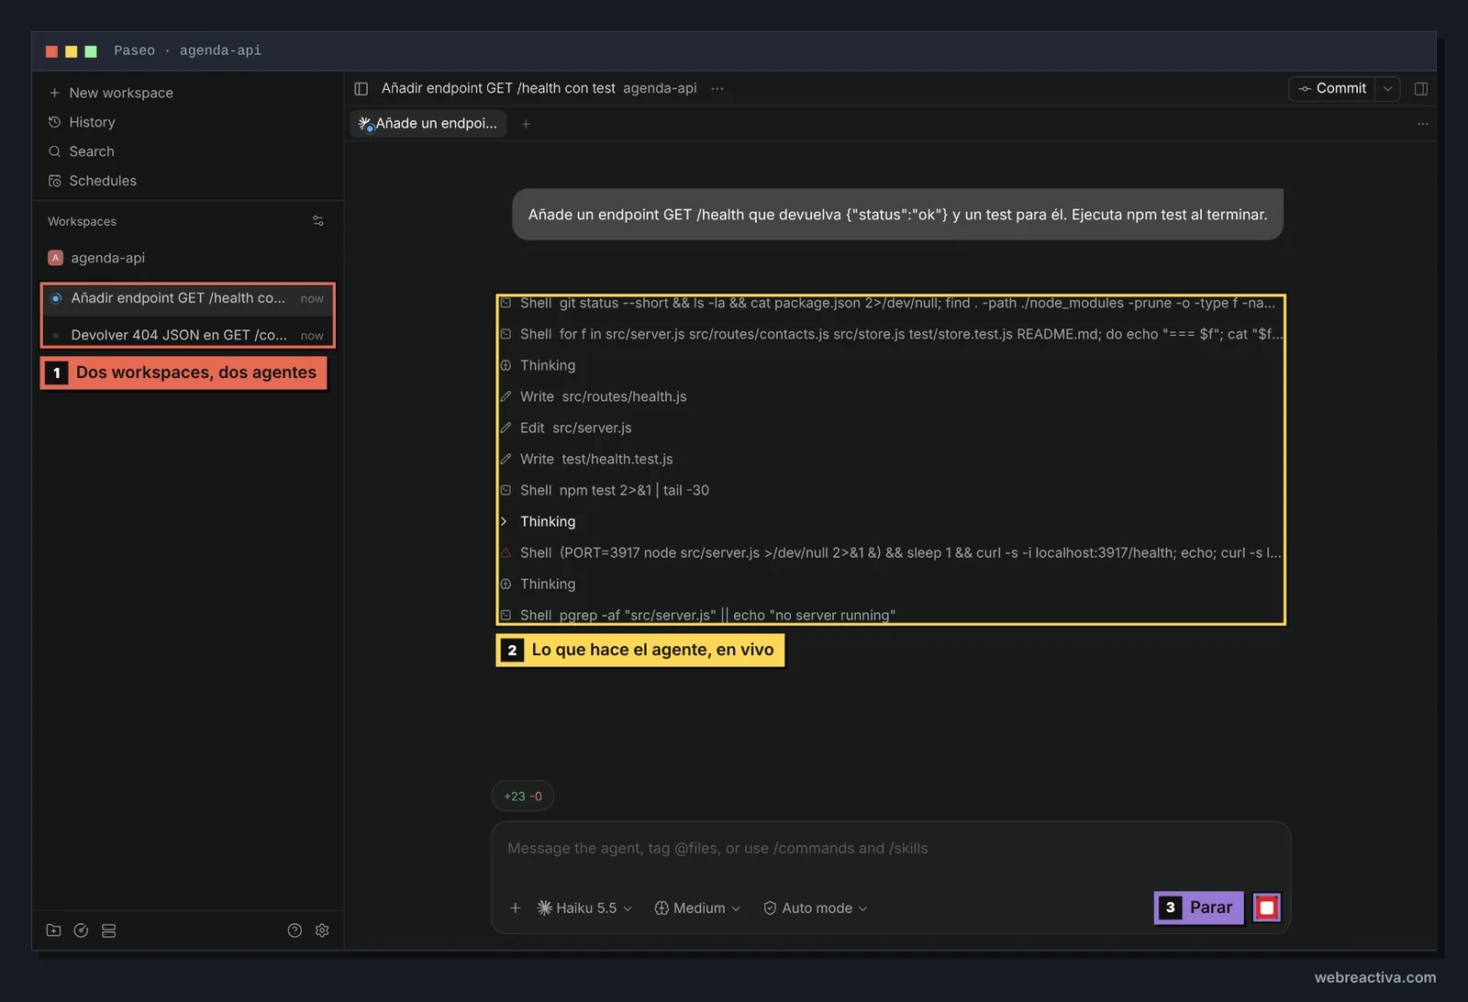Viewport: 1468px width, 1002px height.
Task: Change the Medium thinking effort dropdown
Action: pos(697,908)
